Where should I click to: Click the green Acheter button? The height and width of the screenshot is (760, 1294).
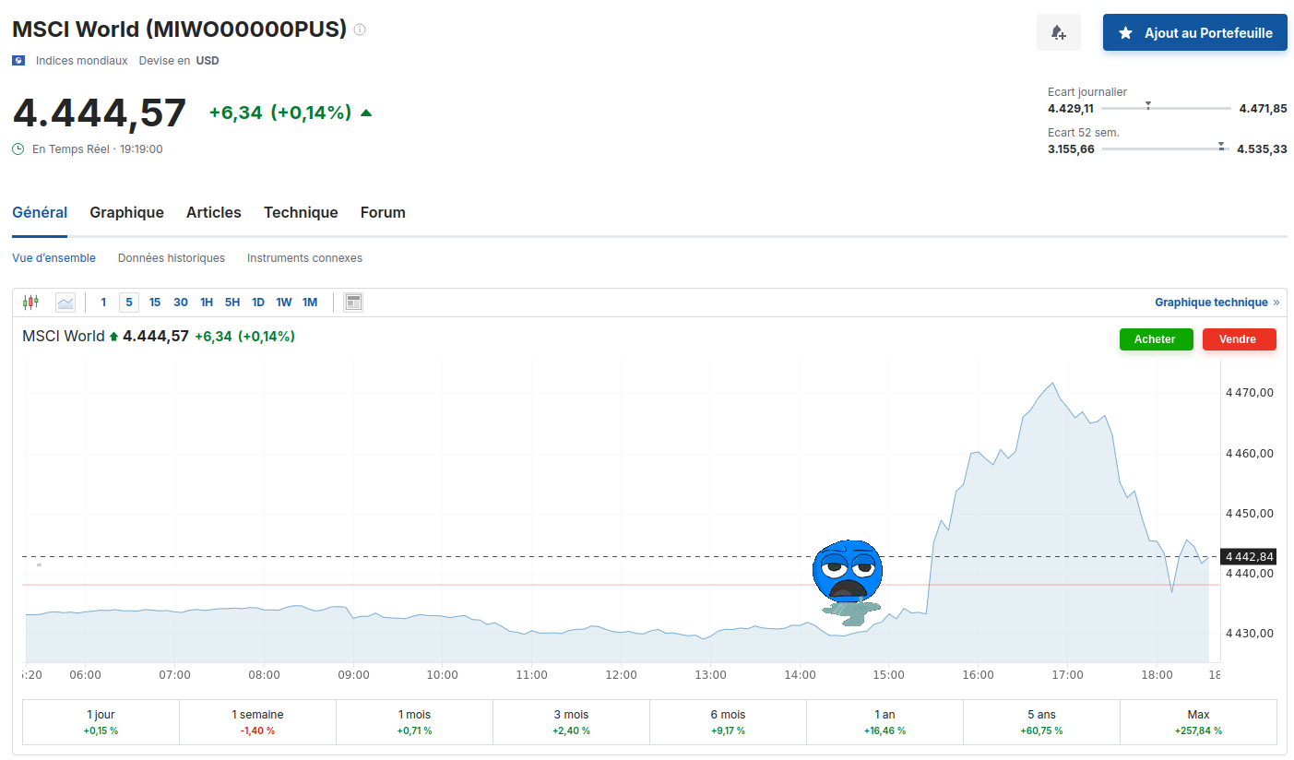(x=1156, y=339)
